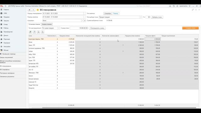The width and height of the screenshot is (201, 113).
Task: Open BSmart (служебные механизмы) window item
Action: tap(10, 62)
